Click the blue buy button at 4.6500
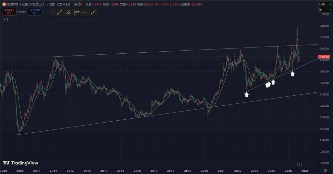 34,12
